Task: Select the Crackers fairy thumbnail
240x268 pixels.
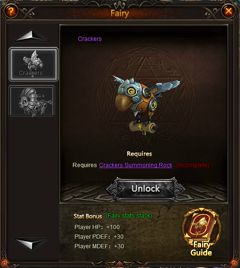Action: [x=34, y=64]
